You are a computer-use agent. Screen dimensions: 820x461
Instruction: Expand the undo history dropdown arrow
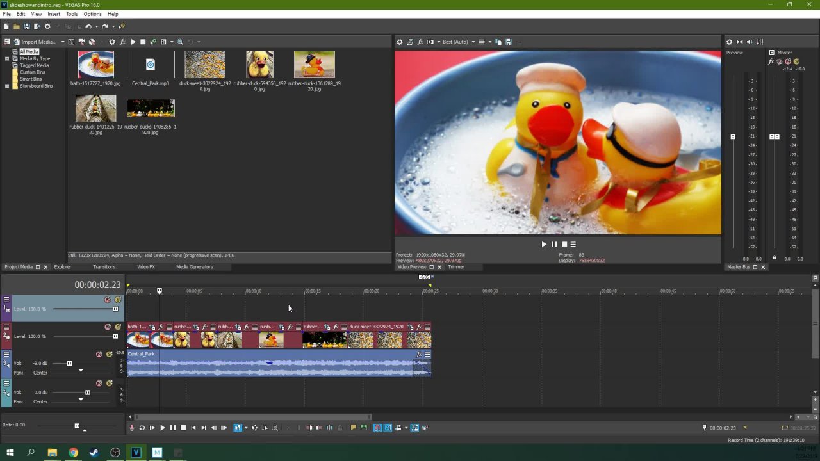[96, 26]
